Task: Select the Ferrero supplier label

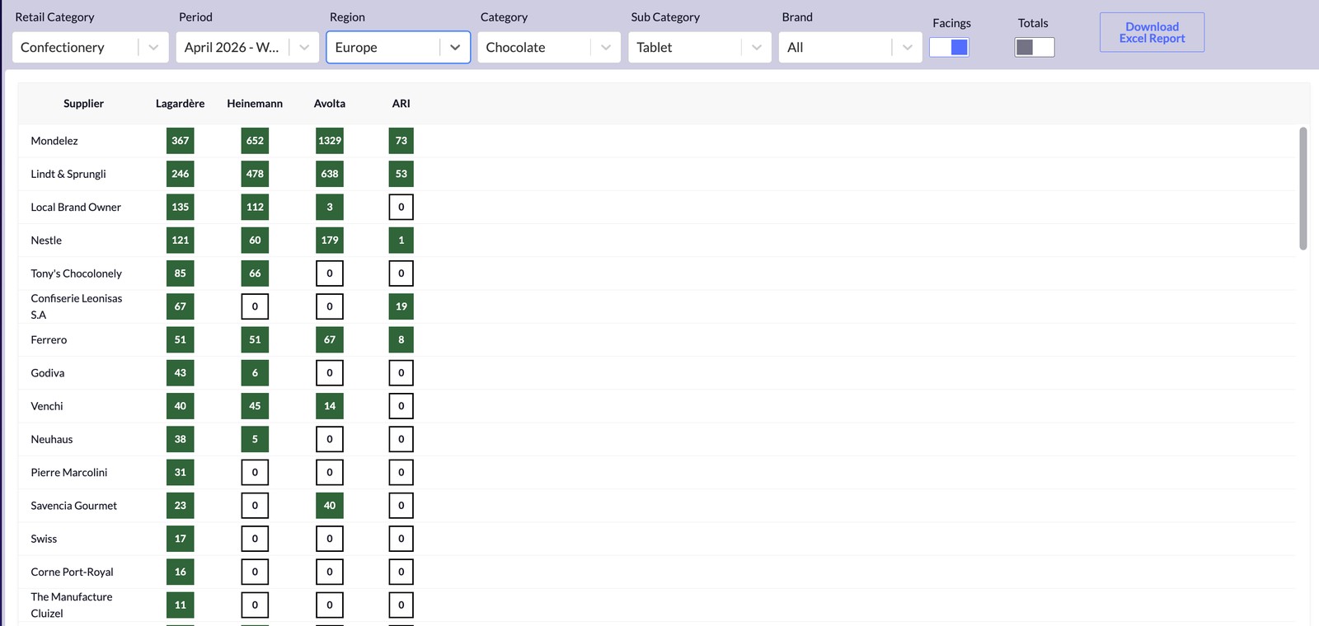Action: pyautogui.click(x=49, y=340)
